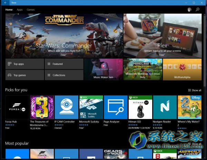Switch to the Apps tab

tap(20, 10)
